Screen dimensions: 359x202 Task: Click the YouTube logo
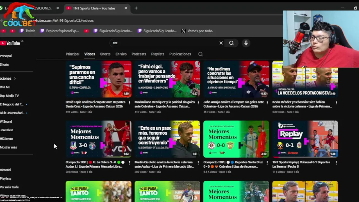click(x=11, y=43)
